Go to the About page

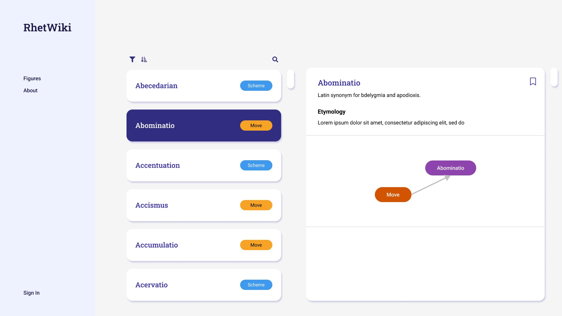pos(30,90)
